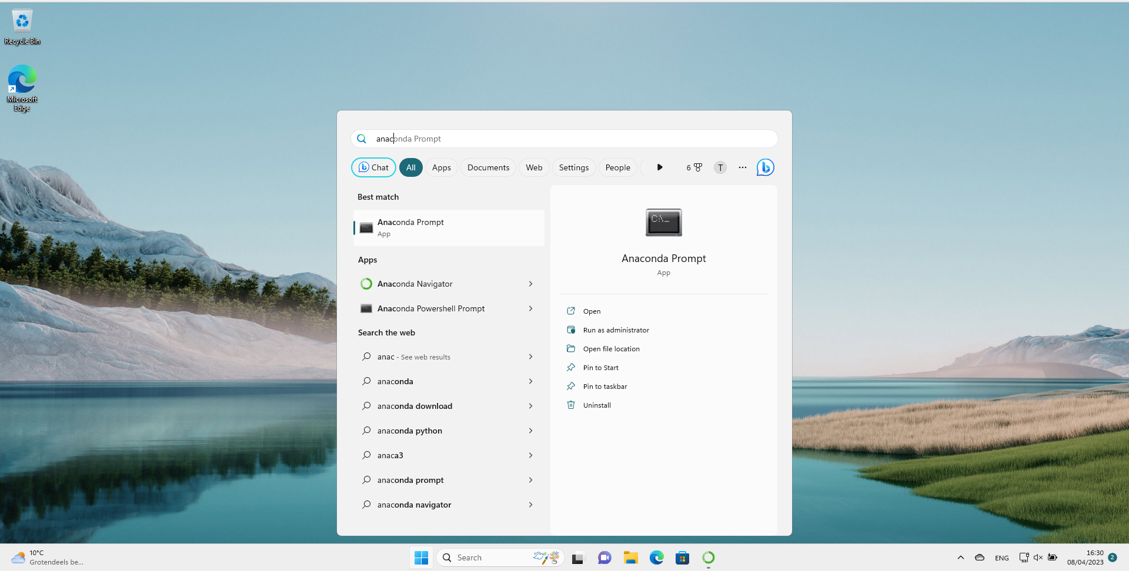1129x571 pixels.
Task: Expand the 'anaconda' suggestion chevron
Action: (x=530, y=381)
